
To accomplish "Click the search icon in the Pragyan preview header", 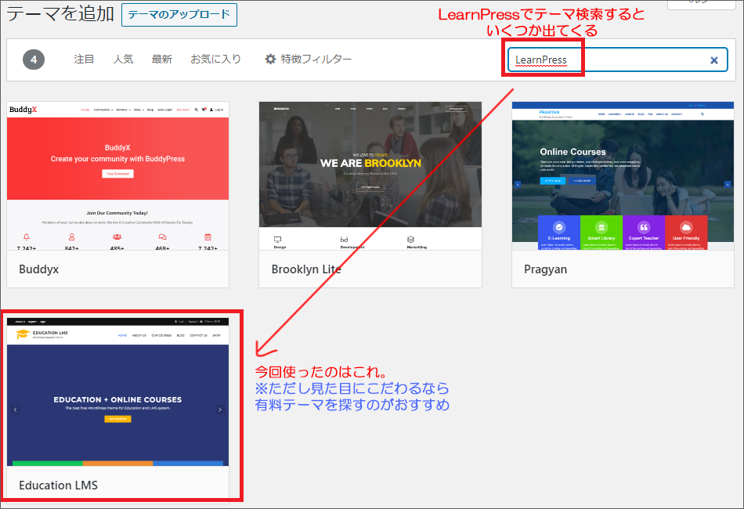I will pyautogui.click(x=702, y=114).
